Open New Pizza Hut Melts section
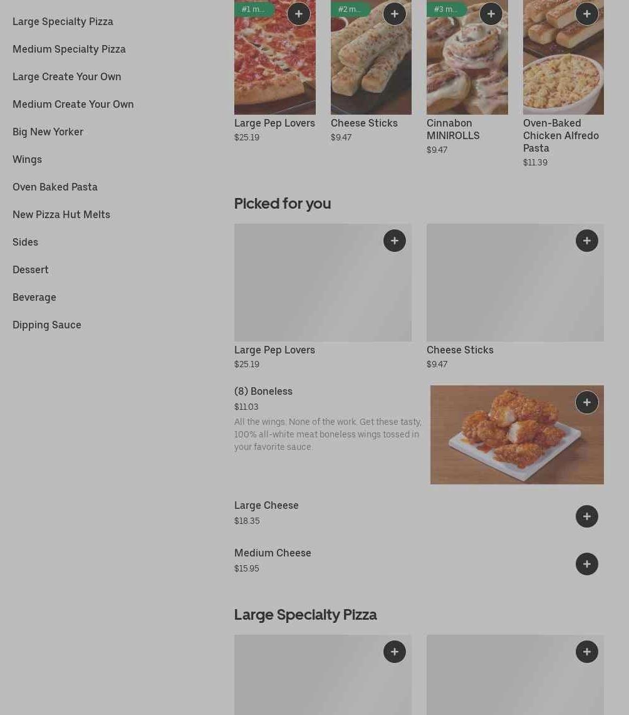The image size is (629, 715). pos(61,214)
